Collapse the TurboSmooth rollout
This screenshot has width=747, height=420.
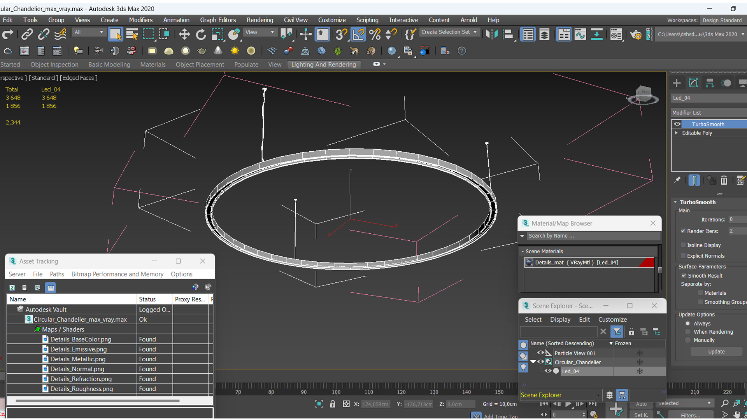675,202
